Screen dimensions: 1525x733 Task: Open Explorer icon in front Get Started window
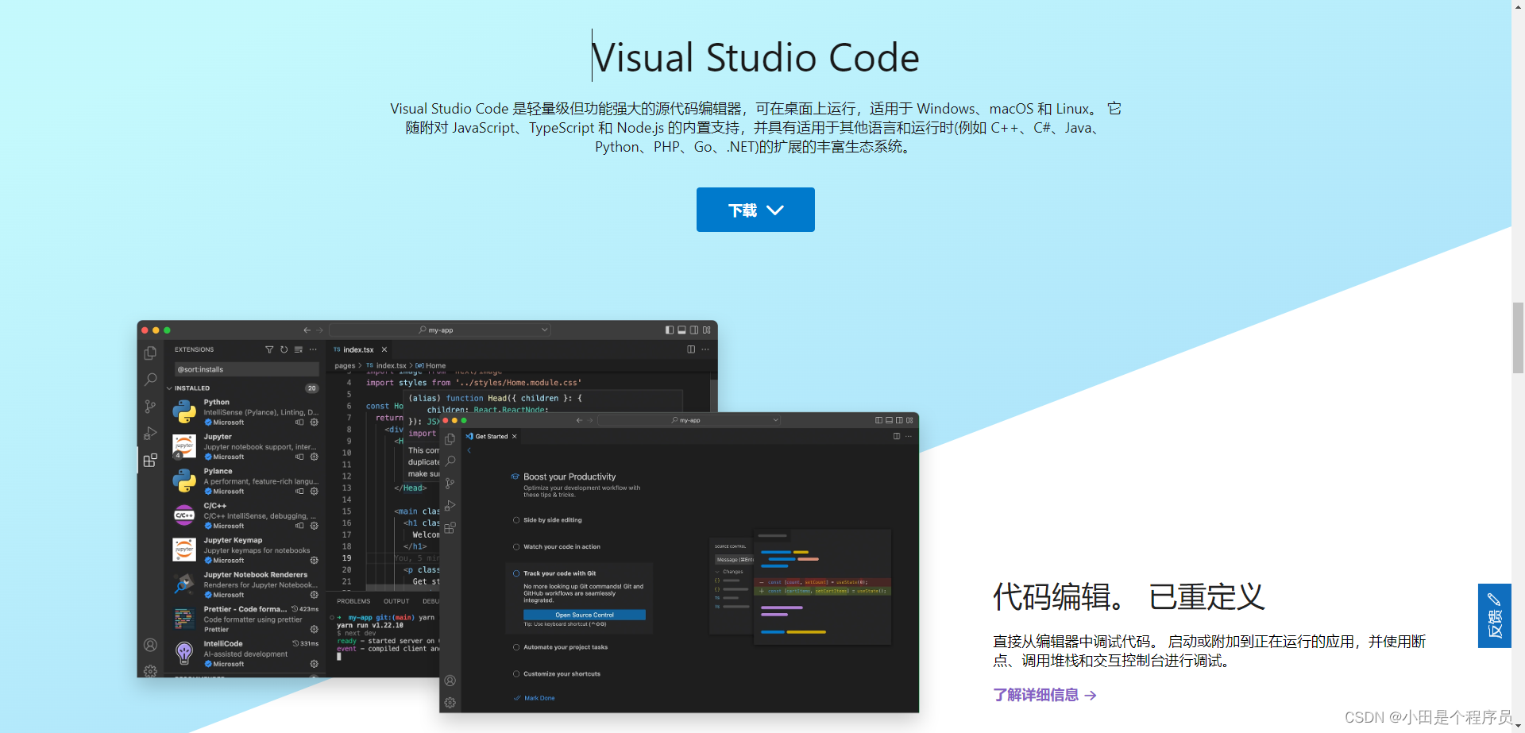pos(450,439)
